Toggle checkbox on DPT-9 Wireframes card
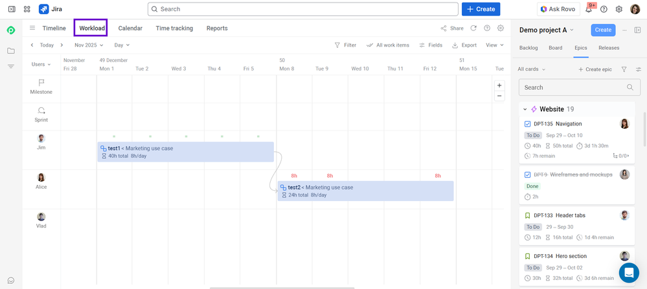The height and width of the screenshot is (289, 647). pos(527,175)
